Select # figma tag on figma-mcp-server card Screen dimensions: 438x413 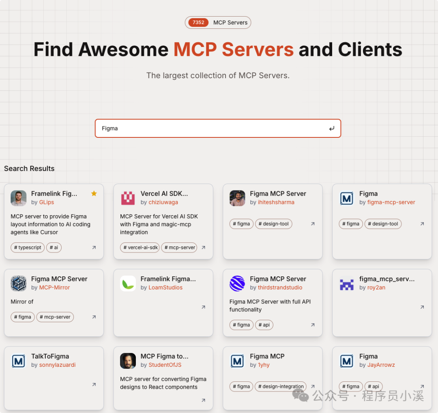click(351, 224)
